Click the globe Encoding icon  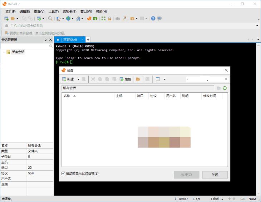point(68,19)
